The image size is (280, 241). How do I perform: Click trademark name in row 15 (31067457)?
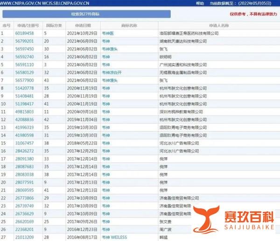[106, 143]
